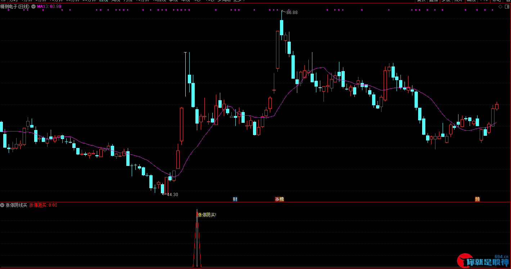This screenshot has height=269, width=511.
Task: Click the blue 财 marker below the chart
Action: click(235, 199)
